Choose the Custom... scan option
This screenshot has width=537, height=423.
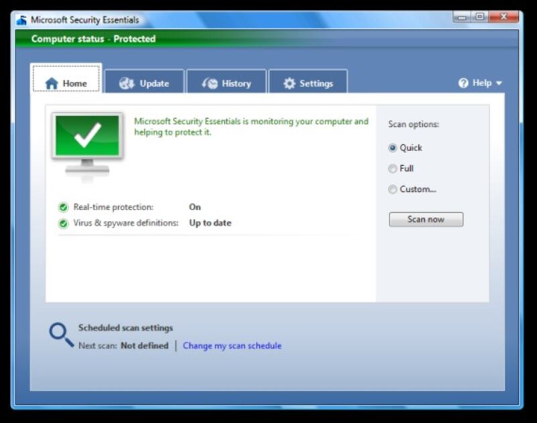coord(393,190)
